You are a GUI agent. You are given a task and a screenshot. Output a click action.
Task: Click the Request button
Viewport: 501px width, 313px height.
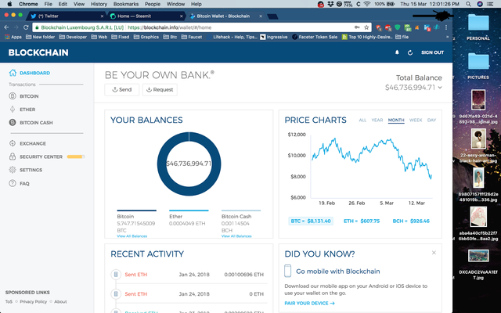tap(160, 90)
